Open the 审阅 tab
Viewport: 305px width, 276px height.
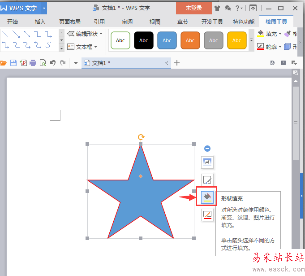127,22
